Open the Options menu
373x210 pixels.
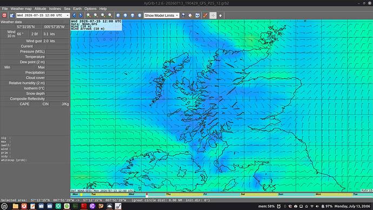[90, 9]
